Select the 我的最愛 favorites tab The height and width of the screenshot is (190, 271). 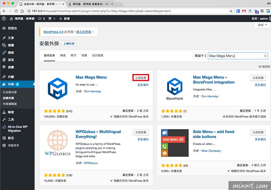click(x=98, y=55)
